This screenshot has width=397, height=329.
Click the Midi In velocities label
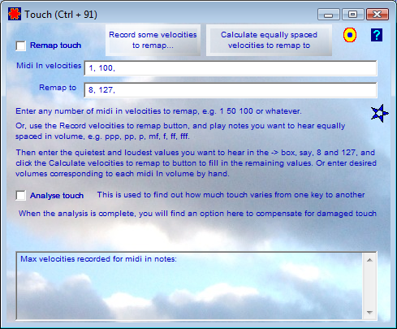[49, 66]
